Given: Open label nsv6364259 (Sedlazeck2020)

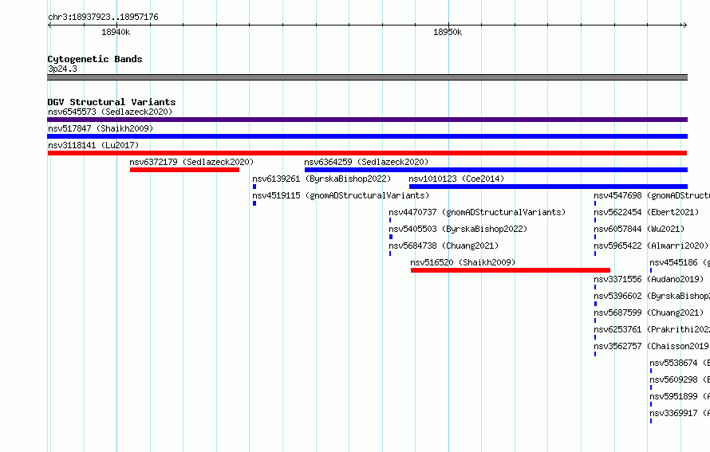Looking at the screenshot, I should (x=366, y=162).
